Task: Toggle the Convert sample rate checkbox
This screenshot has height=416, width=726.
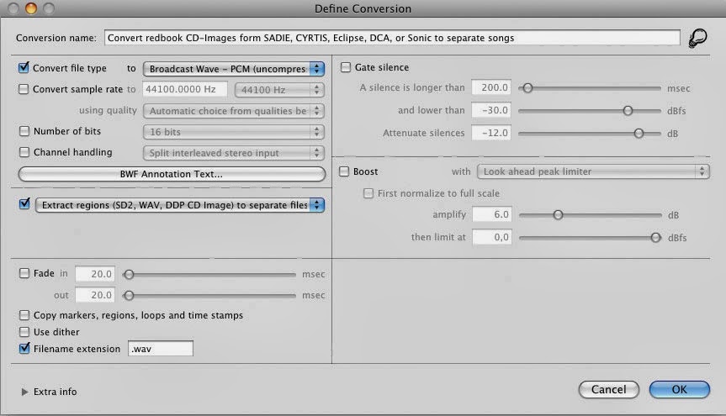Action: (24, 89)
